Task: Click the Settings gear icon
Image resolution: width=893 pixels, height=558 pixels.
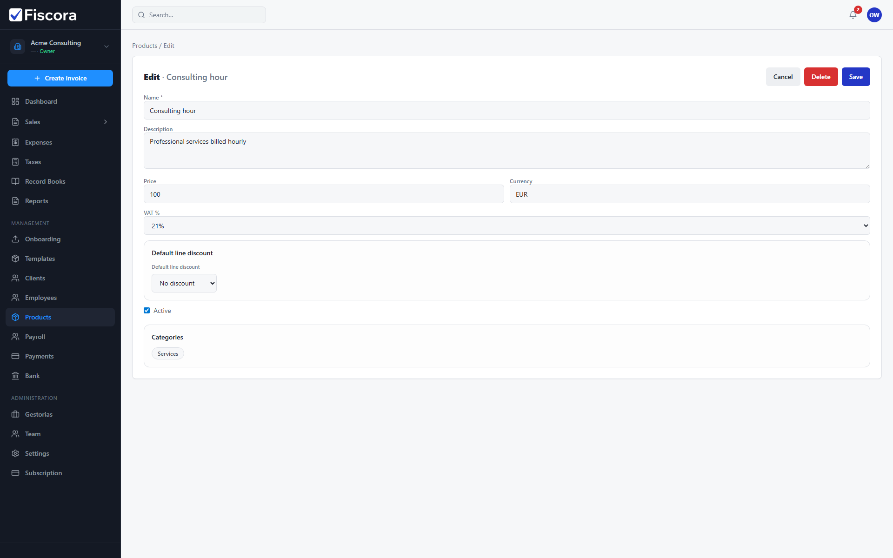Action: 15,453
